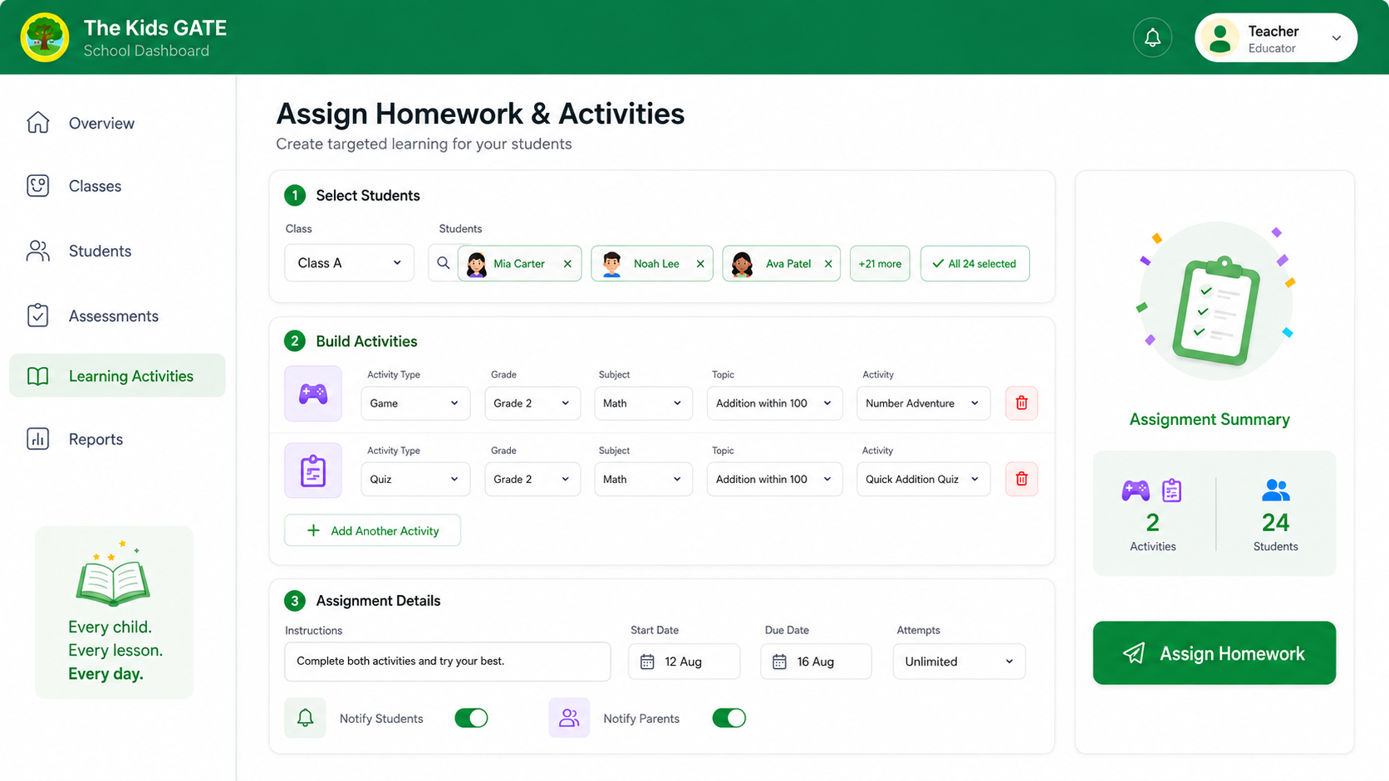Open the Class A dropdown
This screenshot has width=1389, height=781.
(x=349, y=263)
